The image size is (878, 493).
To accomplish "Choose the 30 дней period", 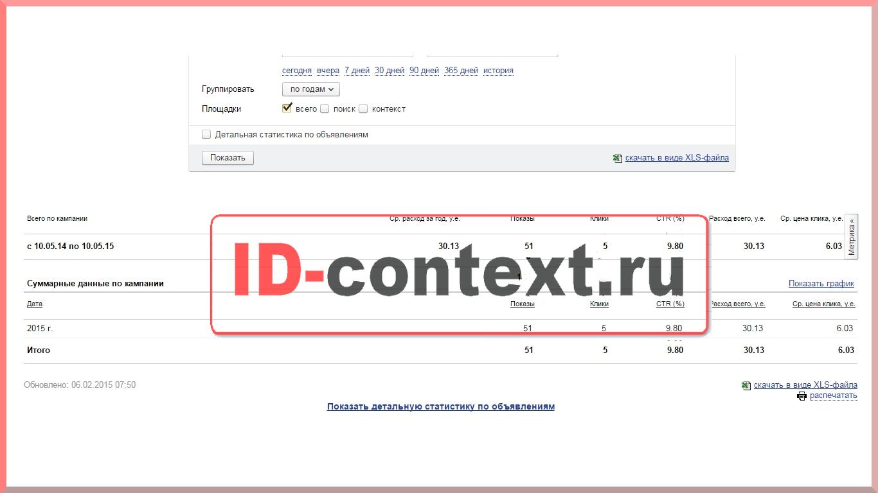I will pyautogui.click(x=390, y=71).
